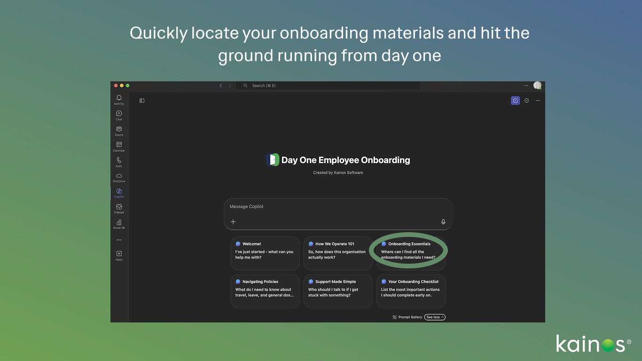Open more apps ellipsis in sidebar

(119, 240)
